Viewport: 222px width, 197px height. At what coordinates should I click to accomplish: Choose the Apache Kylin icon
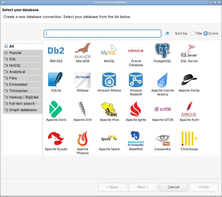(189, 109)
